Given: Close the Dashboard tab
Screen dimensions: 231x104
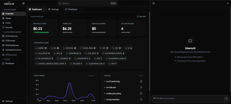Looking at the screenshot, I should click(44, 9).
